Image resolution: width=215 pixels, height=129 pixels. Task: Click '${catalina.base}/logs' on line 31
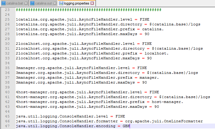177,48
